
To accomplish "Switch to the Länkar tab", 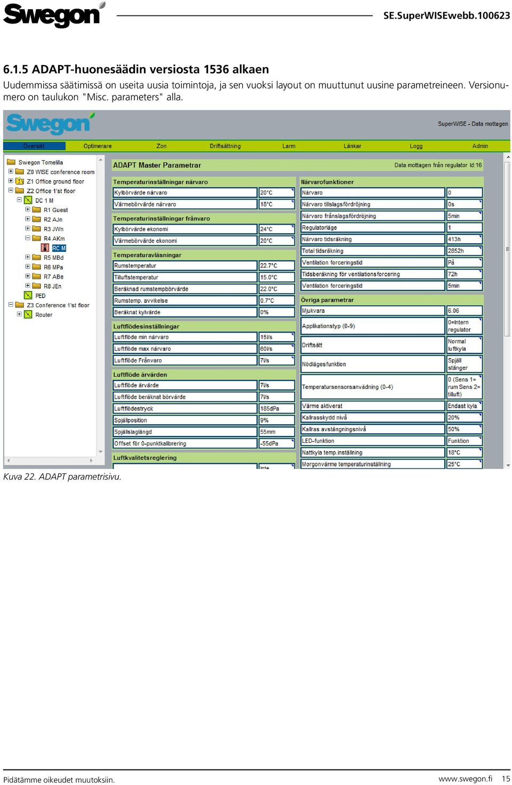I will point(353,146).
